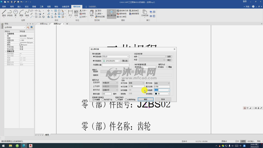
Task: Open the 全局信息 dropdown in properties panel
Action: [24, 27]
